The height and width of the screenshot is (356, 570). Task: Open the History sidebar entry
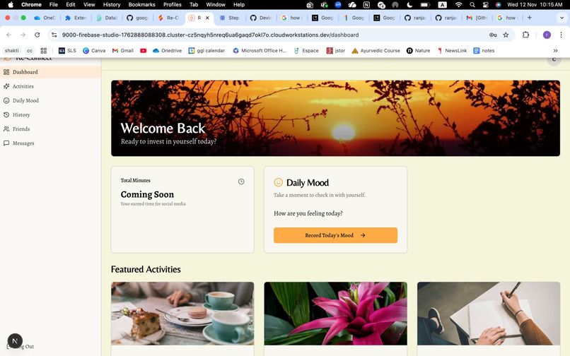pyautogui.click(x=50, y=114)
